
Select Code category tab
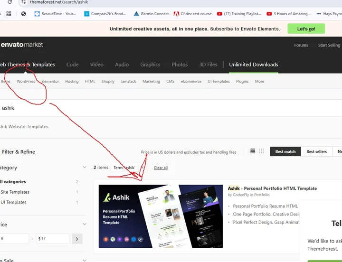pos(72,65)
